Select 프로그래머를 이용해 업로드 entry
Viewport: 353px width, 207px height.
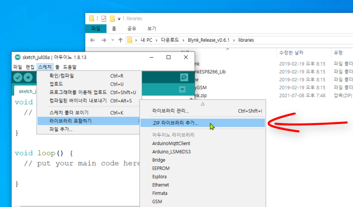click(89, 92)
